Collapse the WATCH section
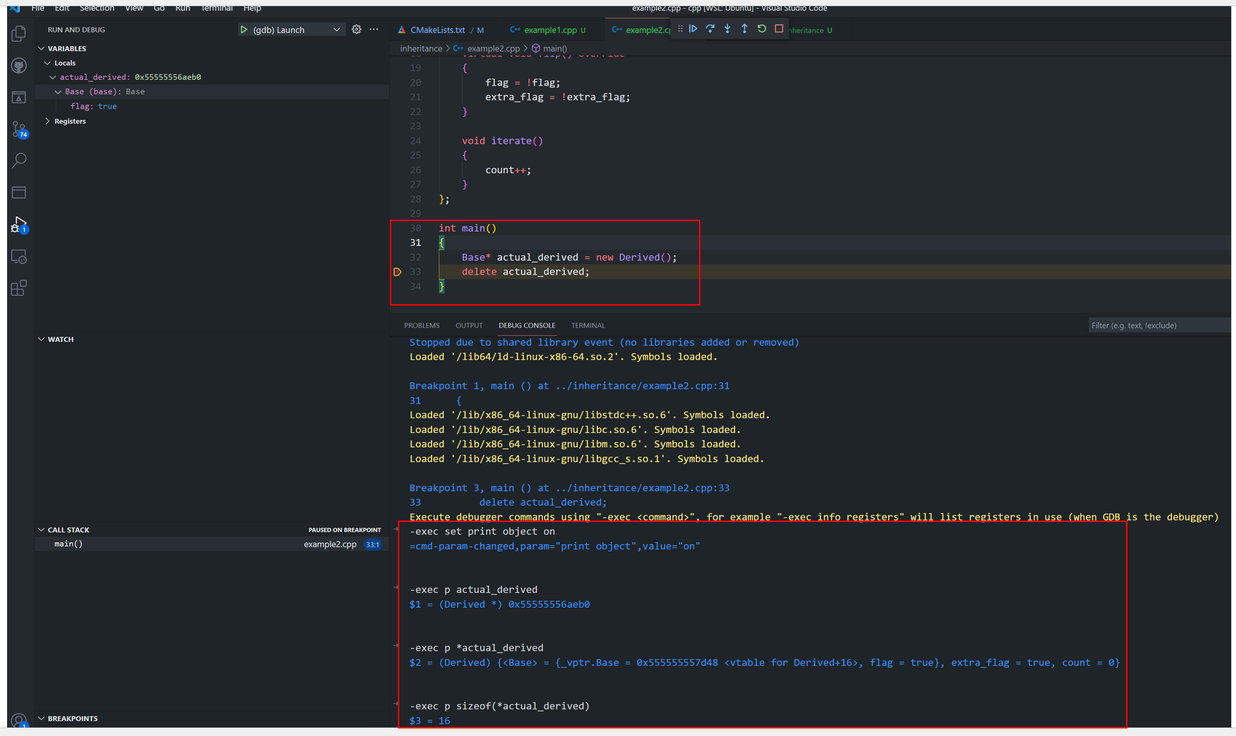 coord(42,339)
